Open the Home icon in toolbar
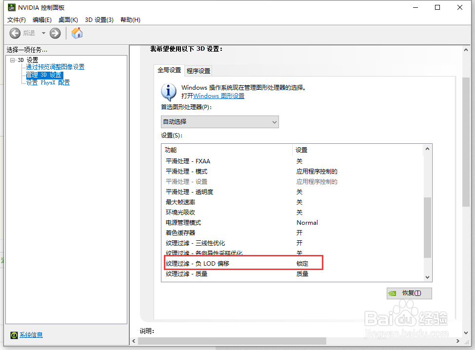Image resolution: width=475 pixels, height=350 pixels. click(x=77, y=33)
